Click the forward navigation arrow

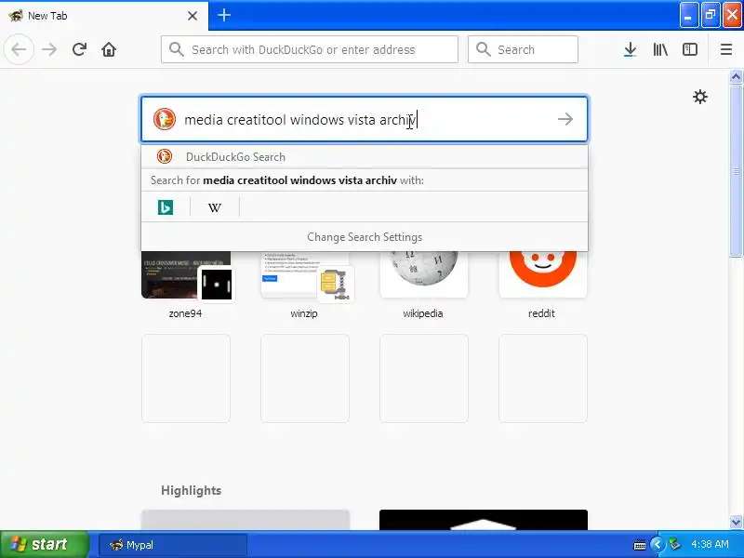(x=49, y=49)
